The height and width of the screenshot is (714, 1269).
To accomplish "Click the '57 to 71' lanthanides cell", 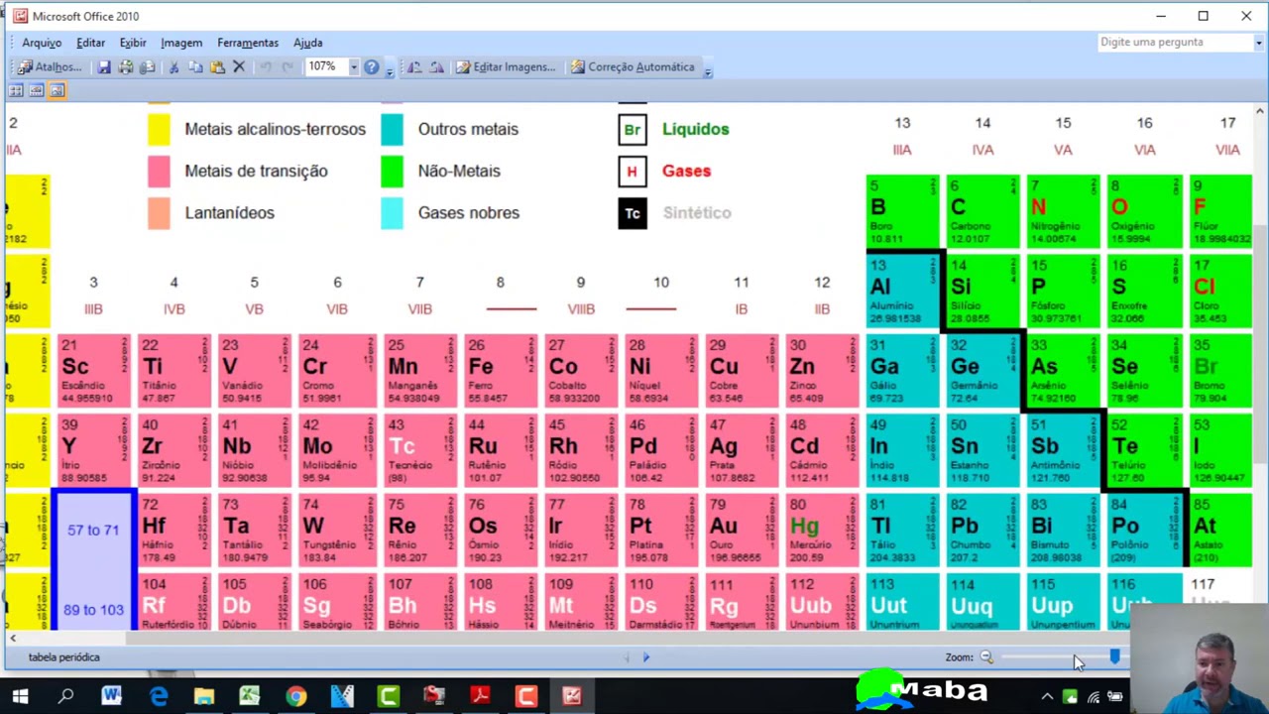I will [x=93, y=531].
